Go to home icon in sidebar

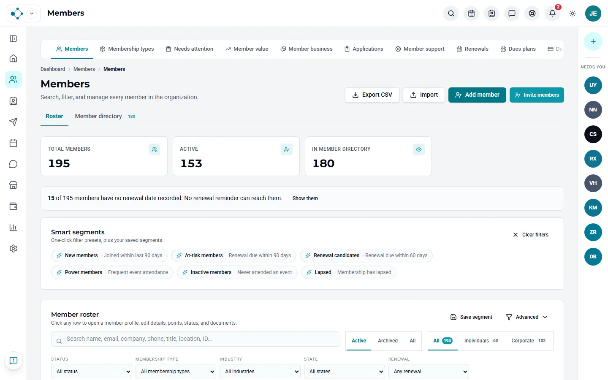coord(14,58)
